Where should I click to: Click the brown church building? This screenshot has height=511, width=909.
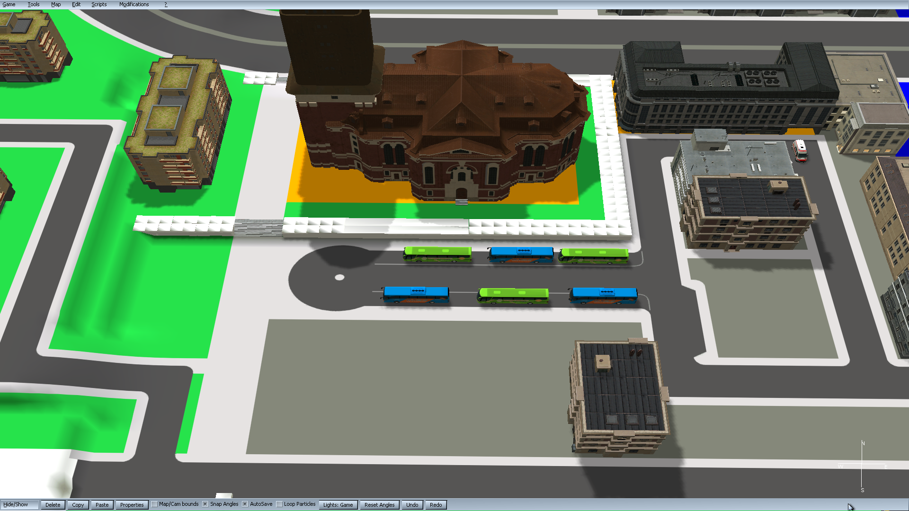coord(454,123)
